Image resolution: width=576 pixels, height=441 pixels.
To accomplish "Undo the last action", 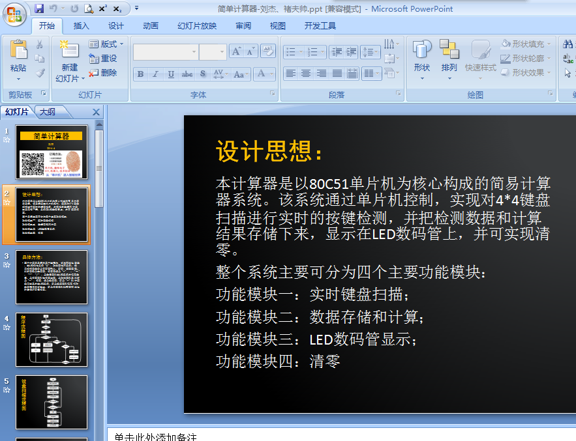I will pyautogui.click(x=53, y=8).
